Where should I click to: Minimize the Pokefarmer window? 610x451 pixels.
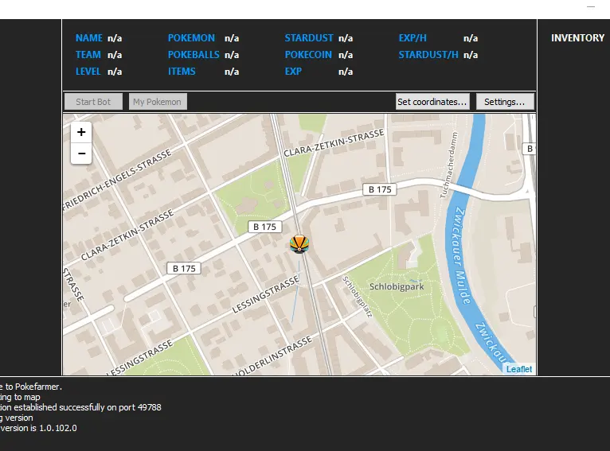[591, 6]
